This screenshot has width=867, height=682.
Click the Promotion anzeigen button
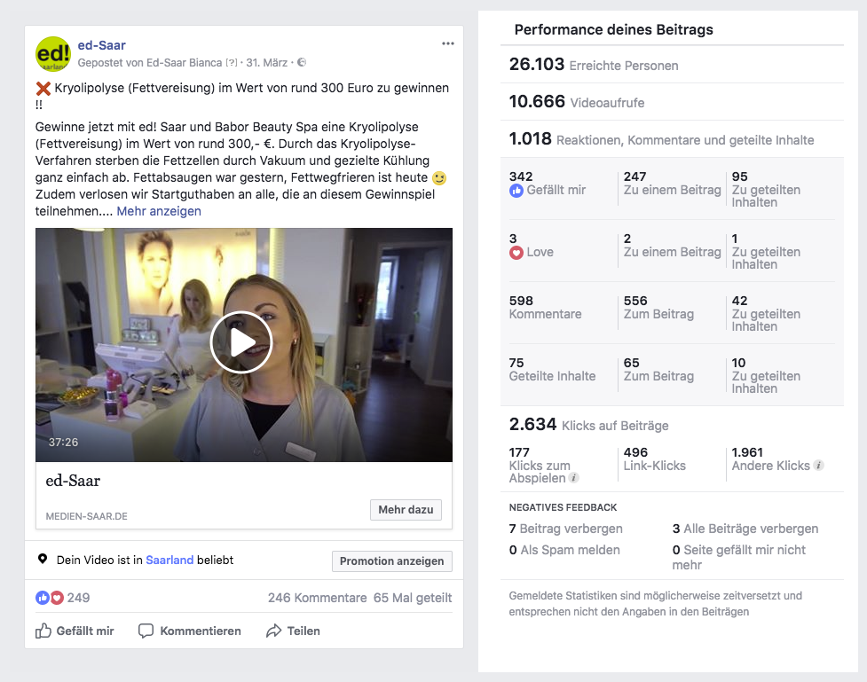[392, 561]
